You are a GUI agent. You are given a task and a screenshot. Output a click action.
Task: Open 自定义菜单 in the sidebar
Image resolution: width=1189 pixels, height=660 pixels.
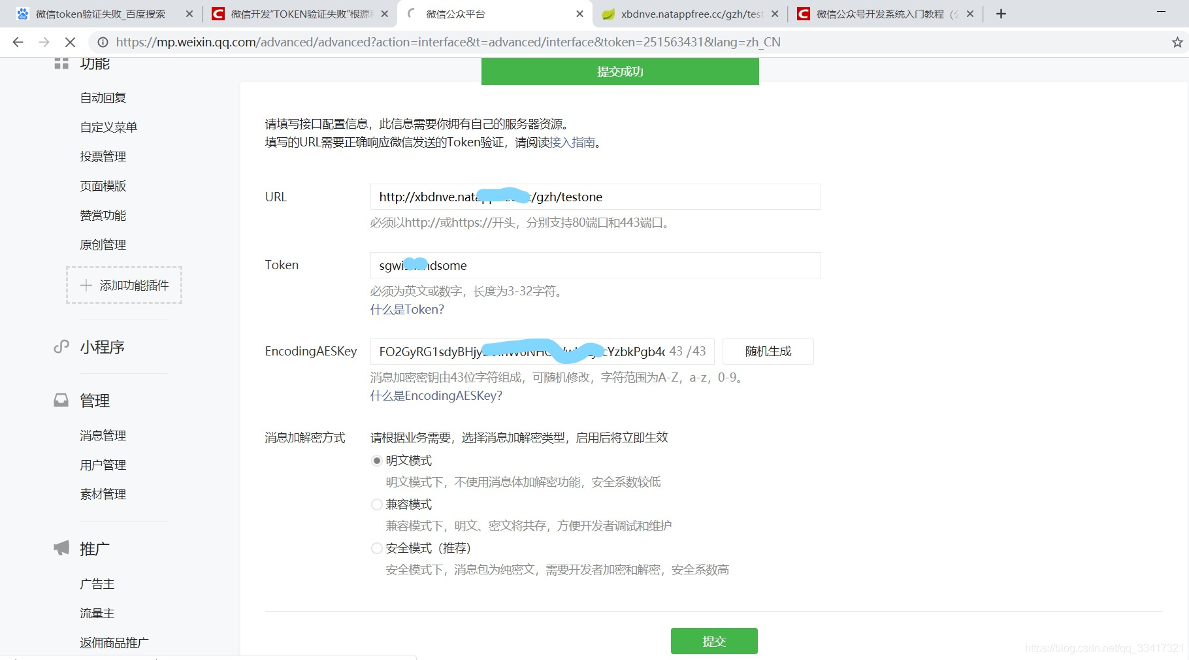click(x=108, y=127)
